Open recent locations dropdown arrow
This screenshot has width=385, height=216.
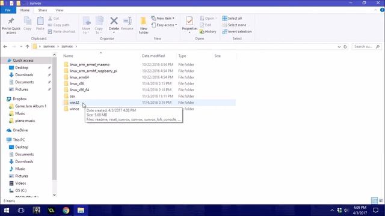click(x=21, y=47)
